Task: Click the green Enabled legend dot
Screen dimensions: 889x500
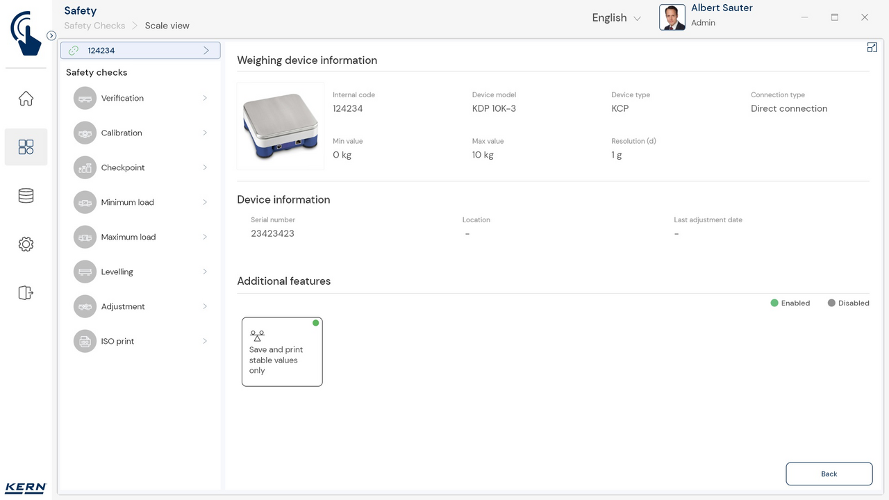Action: (x=774, y=303)
